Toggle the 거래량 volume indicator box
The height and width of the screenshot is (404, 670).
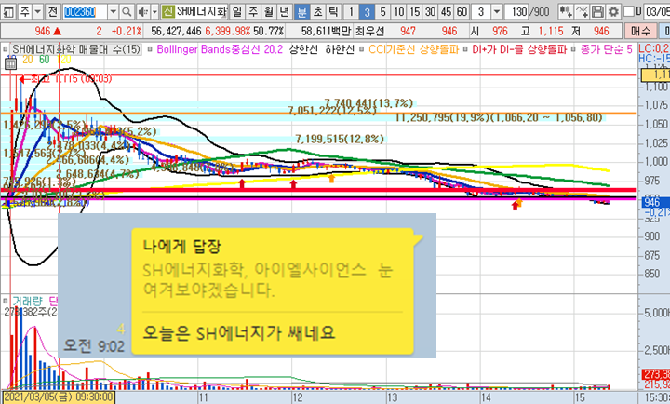(6, 301)
